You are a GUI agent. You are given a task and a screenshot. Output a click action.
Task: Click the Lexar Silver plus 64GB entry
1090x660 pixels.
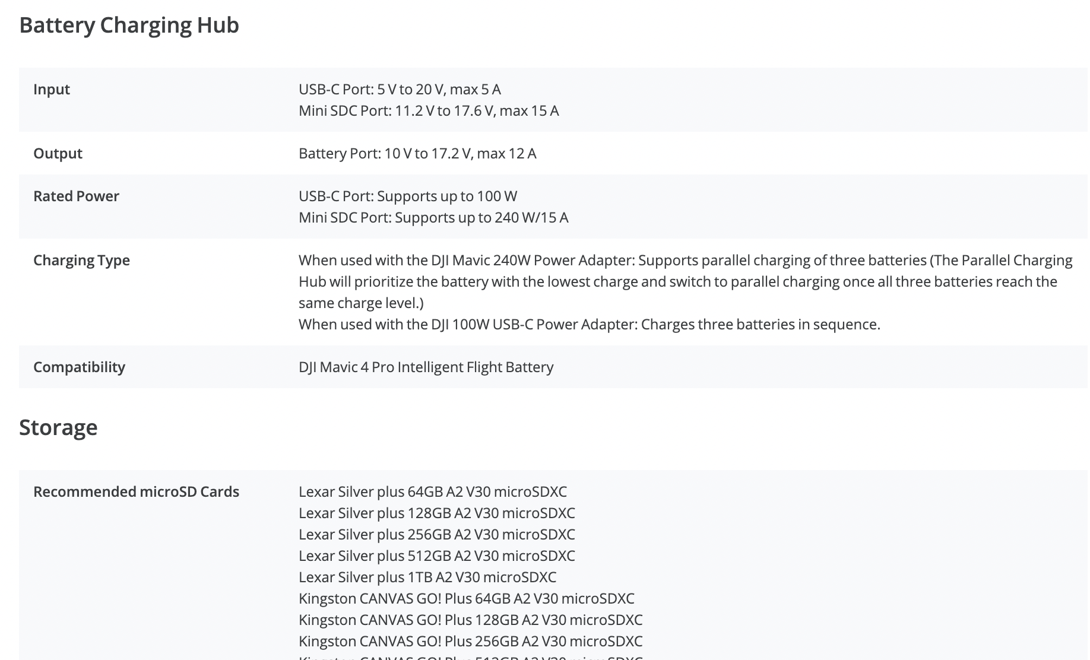pos(433,491)
